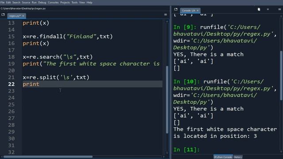Open the console pane options menu

279,9
